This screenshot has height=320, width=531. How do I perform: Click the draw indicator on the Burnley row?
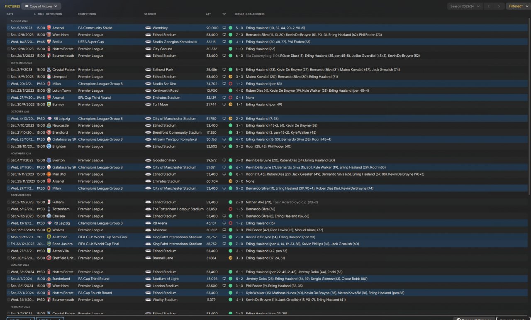coord(230,105)
